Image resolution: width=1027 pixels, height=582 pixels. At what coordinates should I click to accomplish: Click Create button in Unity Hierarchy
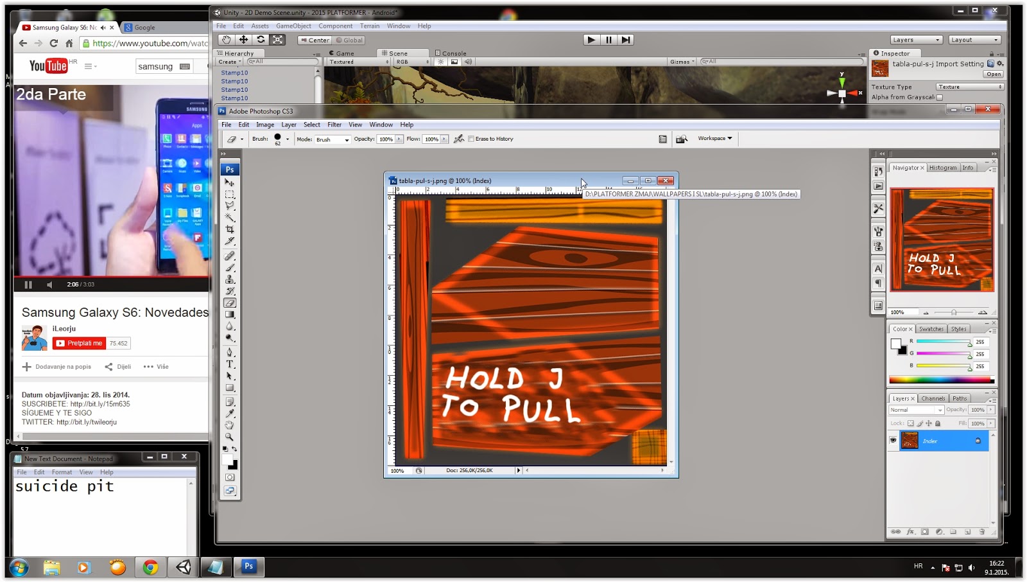(229, 62)
